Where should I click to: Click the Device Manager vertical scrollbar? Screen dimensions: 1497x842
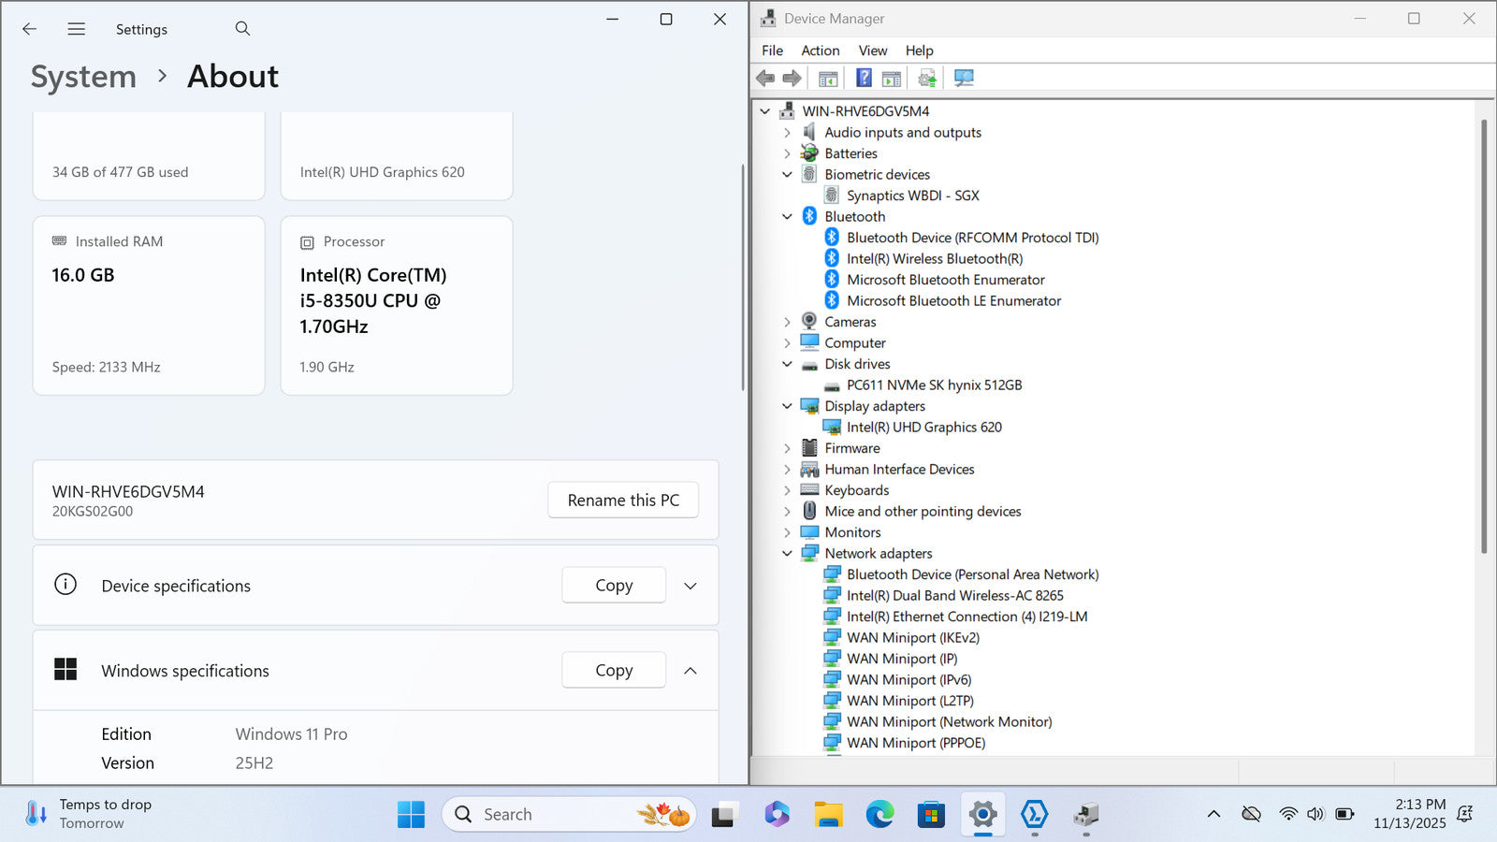[x=1484, y=337]
